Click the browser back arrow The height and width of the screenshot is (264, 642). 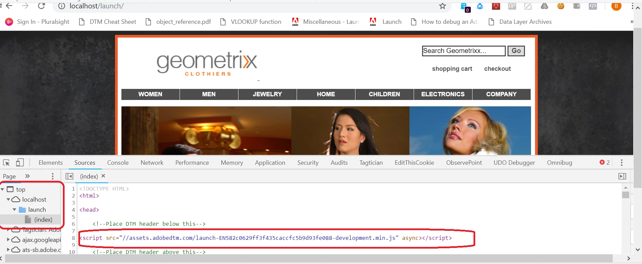[9, 6]
